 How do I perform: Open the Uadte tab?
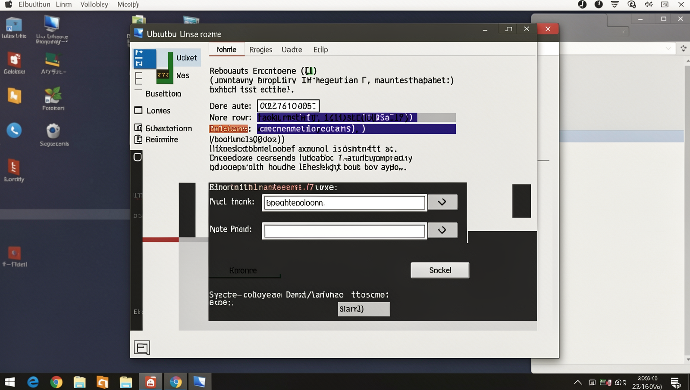coord(292,50)
